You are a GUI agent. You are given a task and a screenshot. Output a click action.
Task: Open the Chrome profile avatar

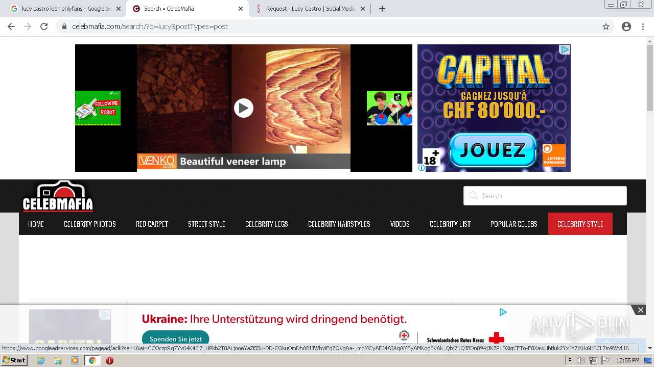[x=626, y=27]
